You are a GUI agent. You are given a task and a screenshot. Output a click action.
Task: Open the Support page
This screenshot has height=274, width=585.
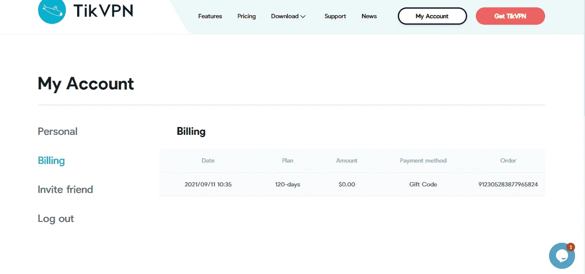pyautogui.click(x=335, y=16)
